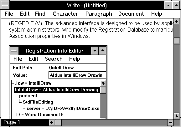Open the Search menu
The width and height of the screenshot is (181, 127).
click(54, 59)
